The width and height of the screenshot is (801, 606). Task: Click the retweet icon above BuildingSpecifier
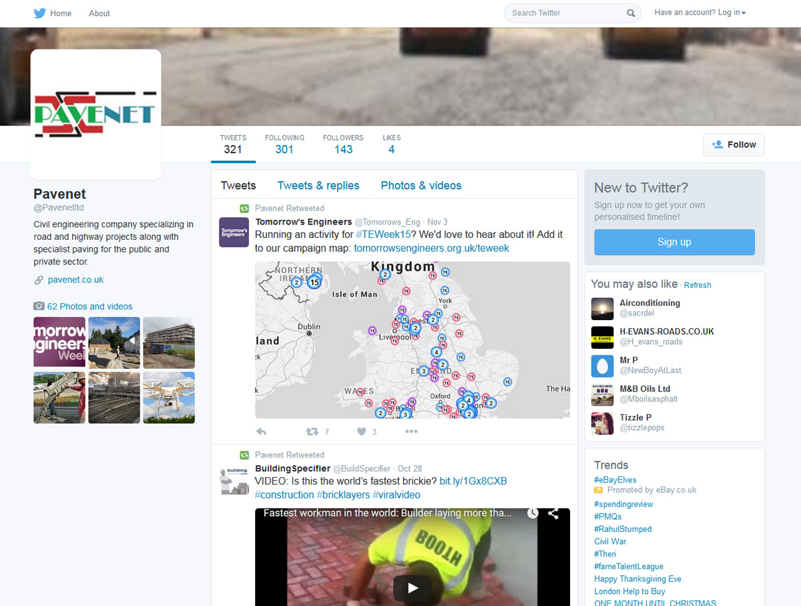[244, 455]
